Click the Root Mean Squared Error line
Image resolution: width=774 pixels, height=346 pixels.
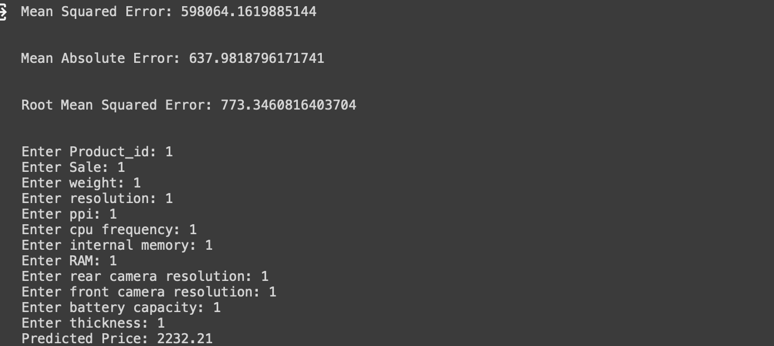click(189, 105)
